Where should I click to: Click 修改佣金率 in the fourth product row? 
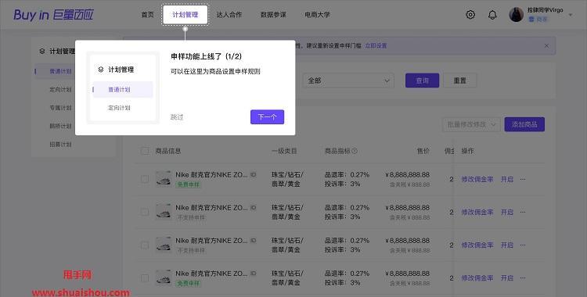click(477, 278)
